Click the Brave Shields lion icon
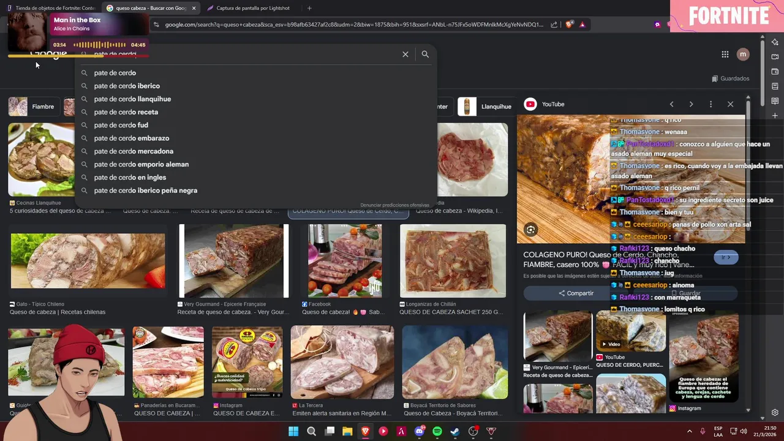Viewport: 784px width, 441px height. click(569, 24)
